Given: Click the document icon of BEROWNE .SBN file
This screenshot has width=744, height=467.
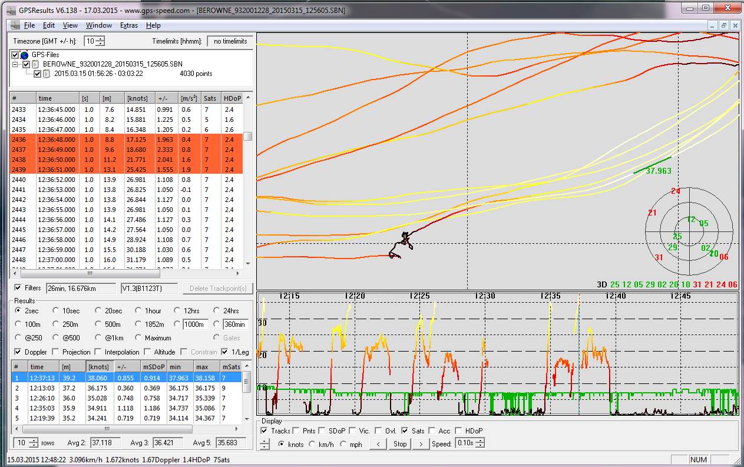Looking at the screenshot, I should (x=35, y=64).
